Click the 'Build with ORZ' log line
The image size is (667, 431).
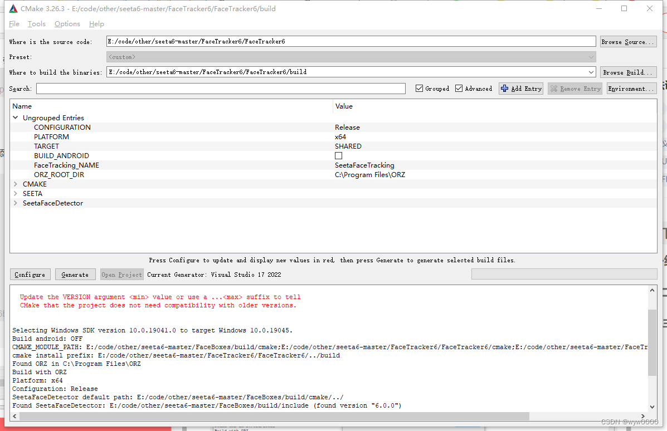[x=40, y=373]
